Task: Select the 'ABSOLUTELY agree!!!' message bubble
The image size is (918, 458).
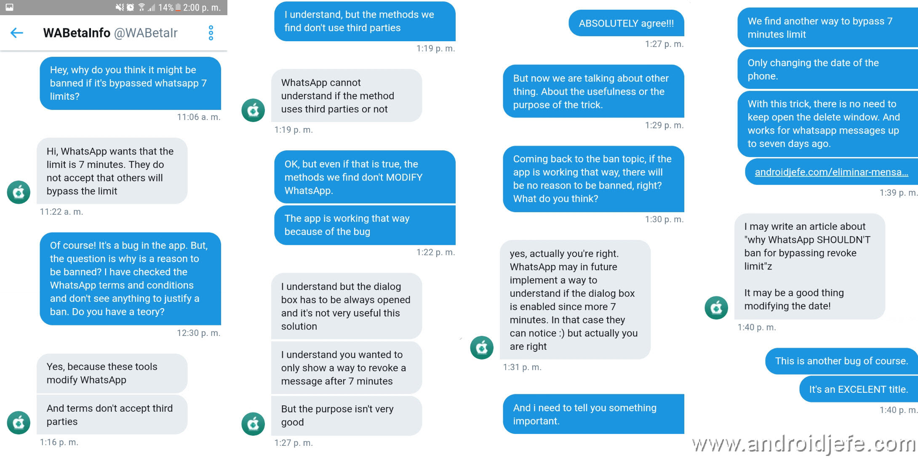Action: point(626,23)
